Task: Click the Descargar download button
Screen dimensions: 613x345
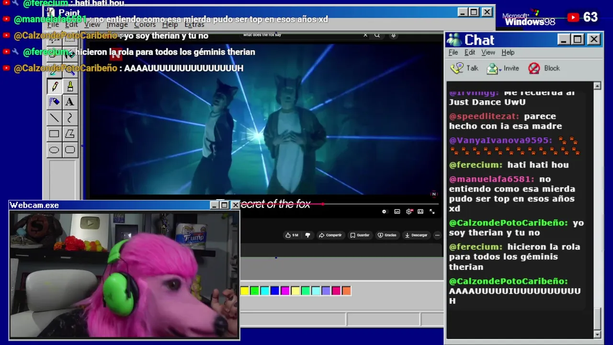Action: point(416,235)
